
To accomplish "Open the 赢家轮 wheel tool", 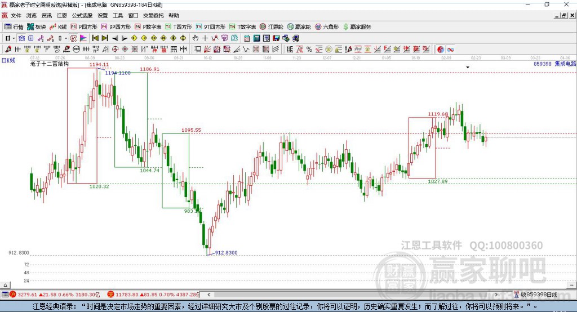I will pos(299,27).
